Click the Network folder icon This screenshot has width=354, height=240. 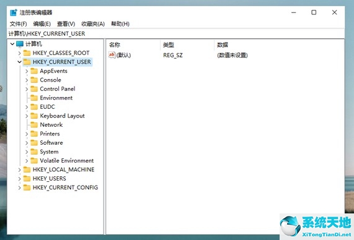pos(34,124)
